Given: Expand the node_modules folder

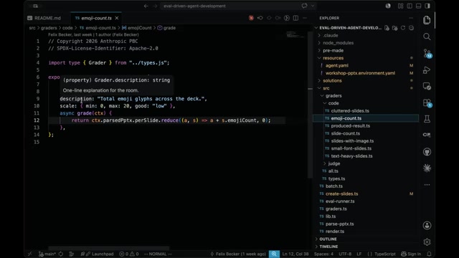Looking at the screenshot, I should tap(338, 43).
